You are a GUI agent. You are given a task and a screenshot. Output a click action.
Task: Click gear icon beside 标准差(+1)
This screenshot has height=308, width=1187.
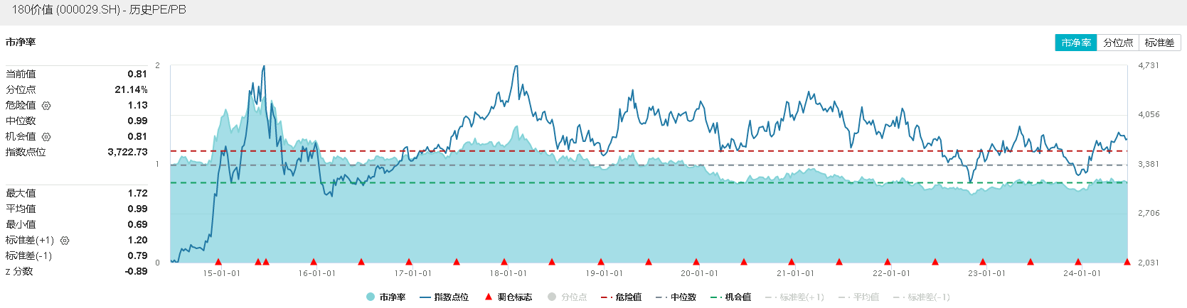65,241
